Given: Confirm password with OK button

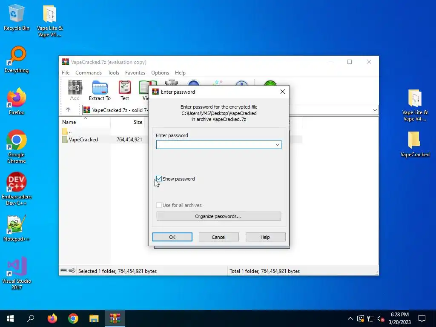Looking at the screenshot, I should [172, 237].
